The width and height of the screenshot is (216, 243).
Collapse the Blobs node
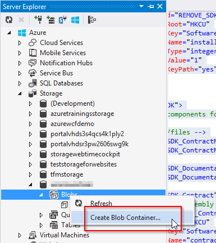click(x=42, y=195)
